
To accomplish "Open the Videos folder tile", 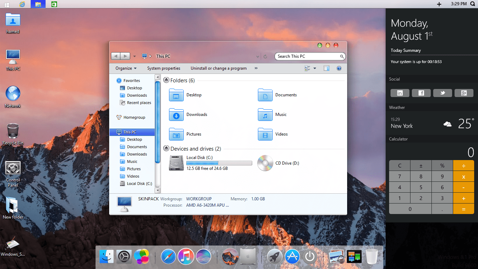I will pyautogui.click(x=273, y=134).
